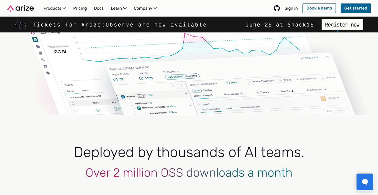Click the Debug sparkle button

coord(285,80)
